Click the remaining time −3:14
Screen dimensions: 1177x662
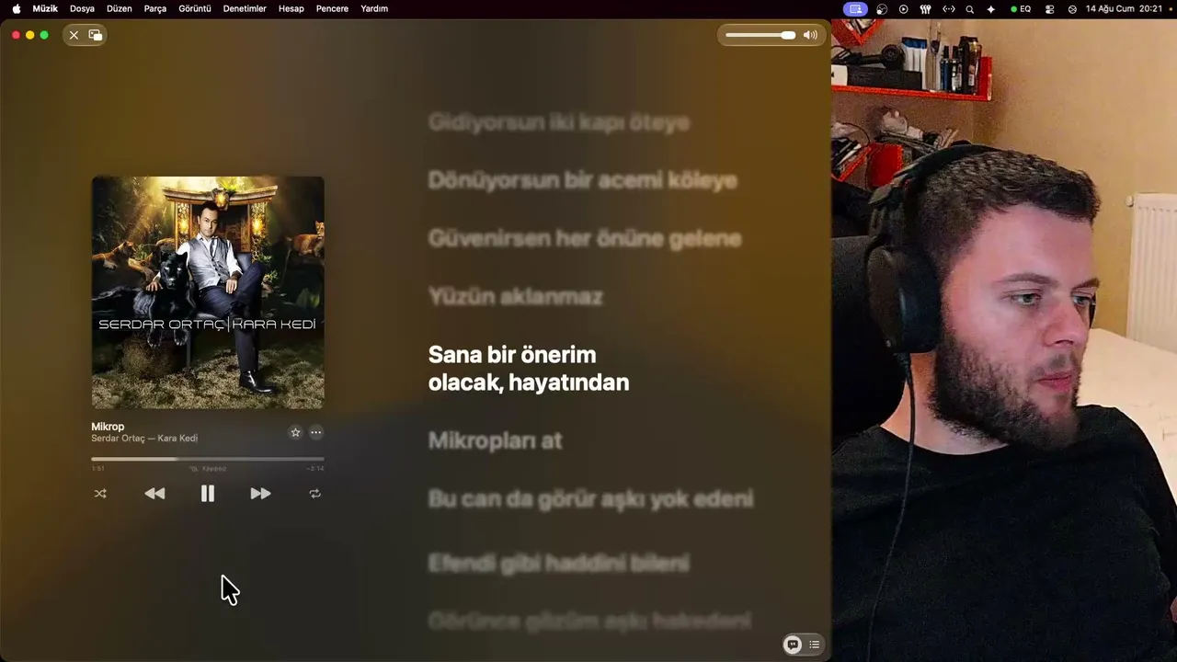click(x=315, y=469)
